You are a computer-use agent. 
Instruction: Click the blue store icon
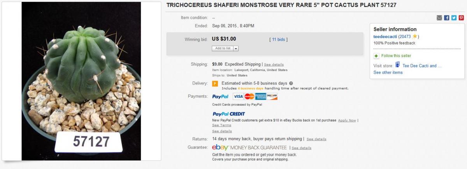(x=398, y=65)
